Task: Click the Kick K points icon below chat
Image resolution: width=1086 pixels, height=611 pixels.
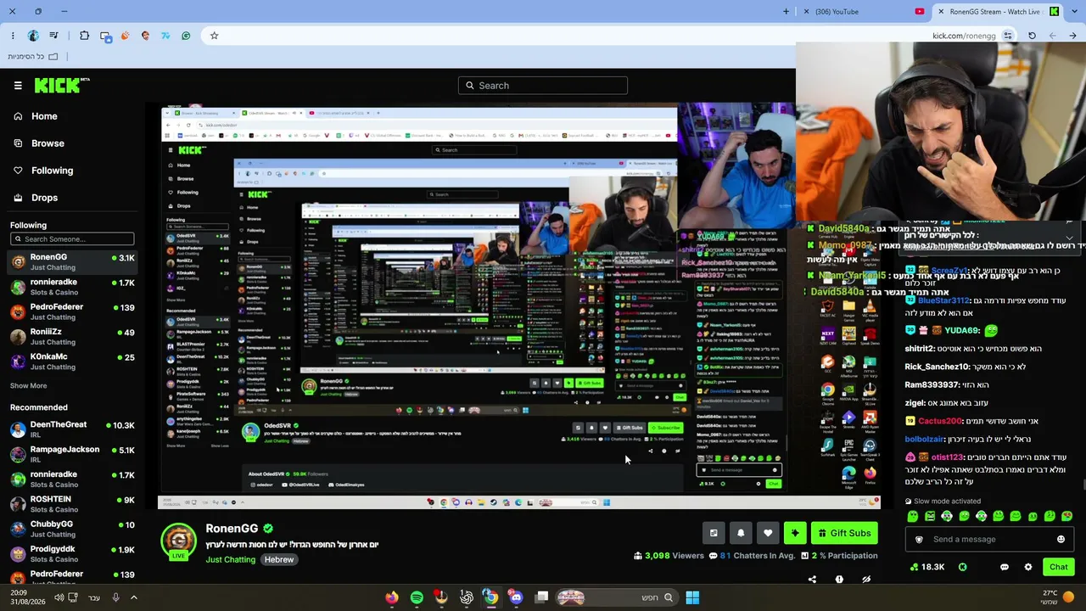Action: point(962,567)
